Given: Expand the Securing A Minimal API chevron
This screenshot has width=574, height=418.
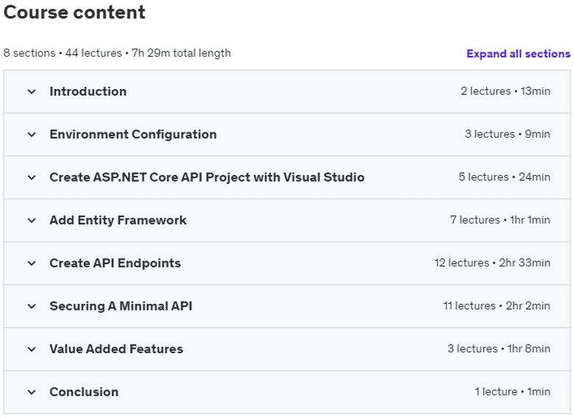Looking at the screenshot, I should tap(32, 306).
